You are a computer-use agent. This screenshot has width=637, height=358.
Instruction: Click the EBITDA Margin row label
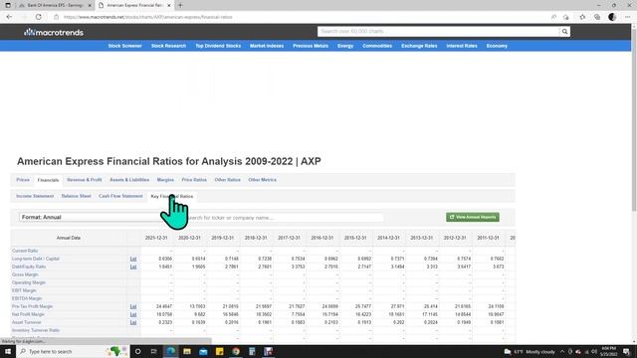[x=27, y=298]
